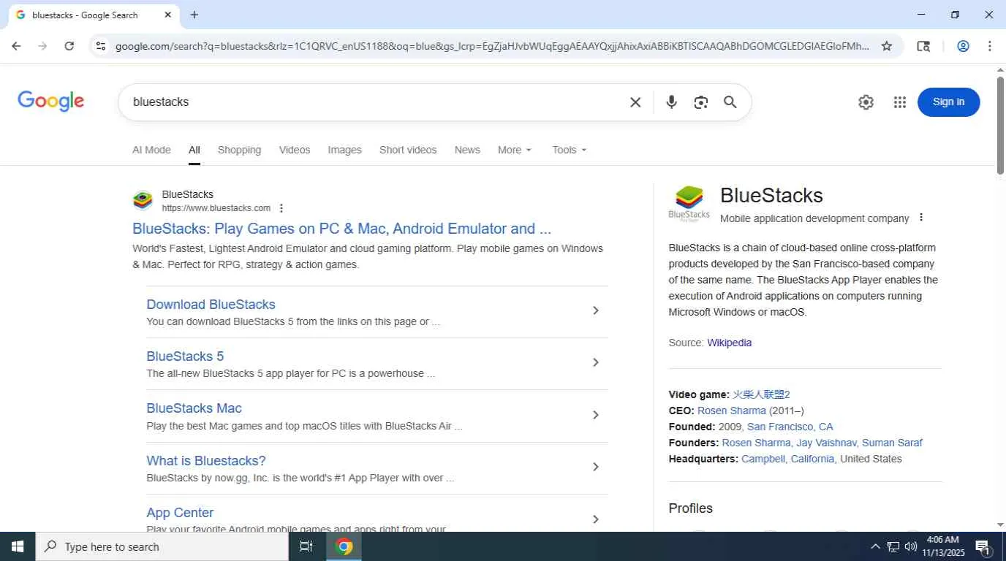Click the Chrome address bar URL
1006x561 pixels.
pos(492,46)
